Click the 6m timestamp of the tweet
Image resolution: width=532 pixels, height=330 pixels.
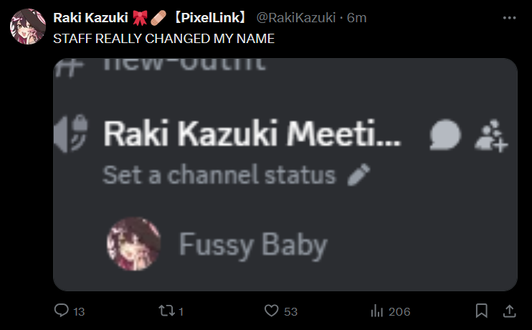(356, 17)
